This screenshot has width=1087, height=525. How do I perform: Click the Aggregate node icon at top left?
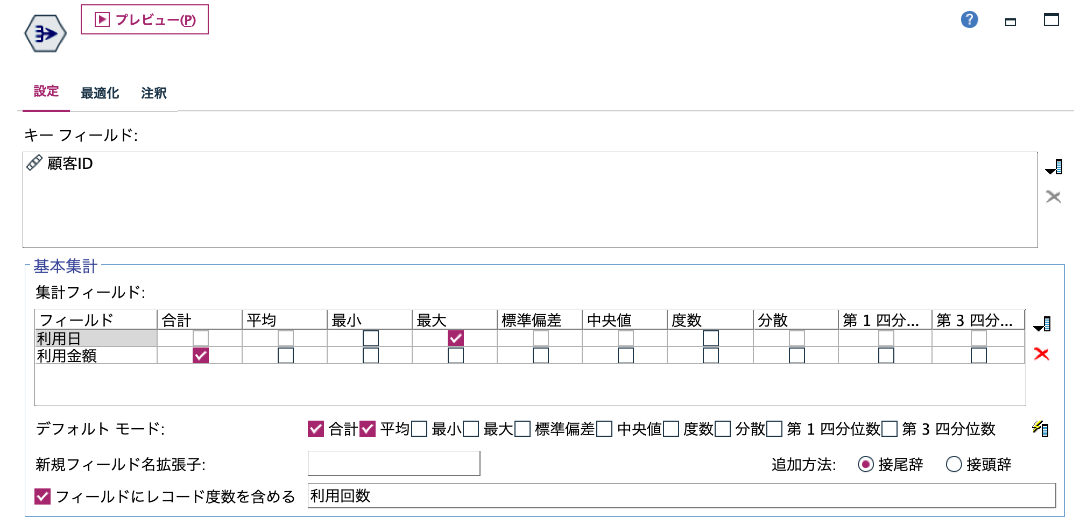point(45,33)
